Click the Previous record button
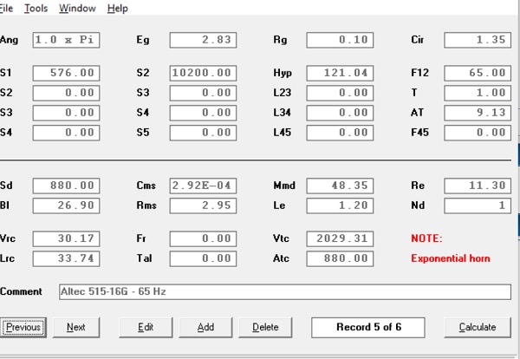The image size is (520, 359). pos(23,328)
